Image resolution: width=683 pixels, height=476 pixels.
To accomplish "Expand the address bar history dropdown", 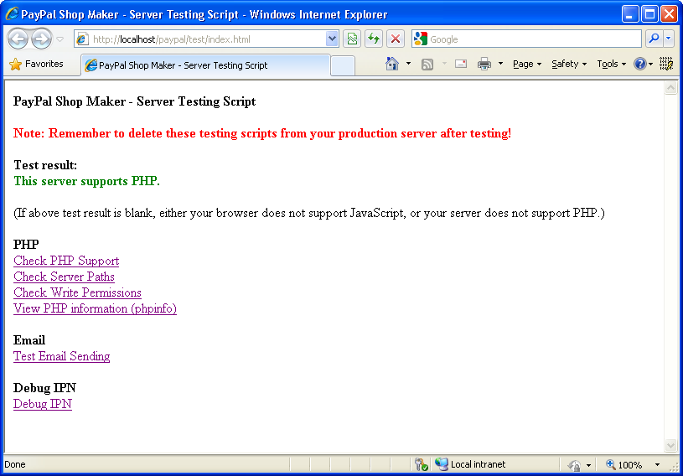I will (332, 39).
